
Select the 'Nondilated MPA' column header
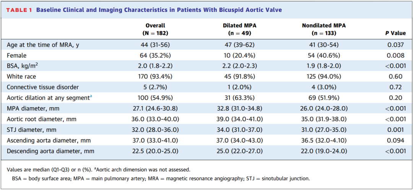click(324, 29)
